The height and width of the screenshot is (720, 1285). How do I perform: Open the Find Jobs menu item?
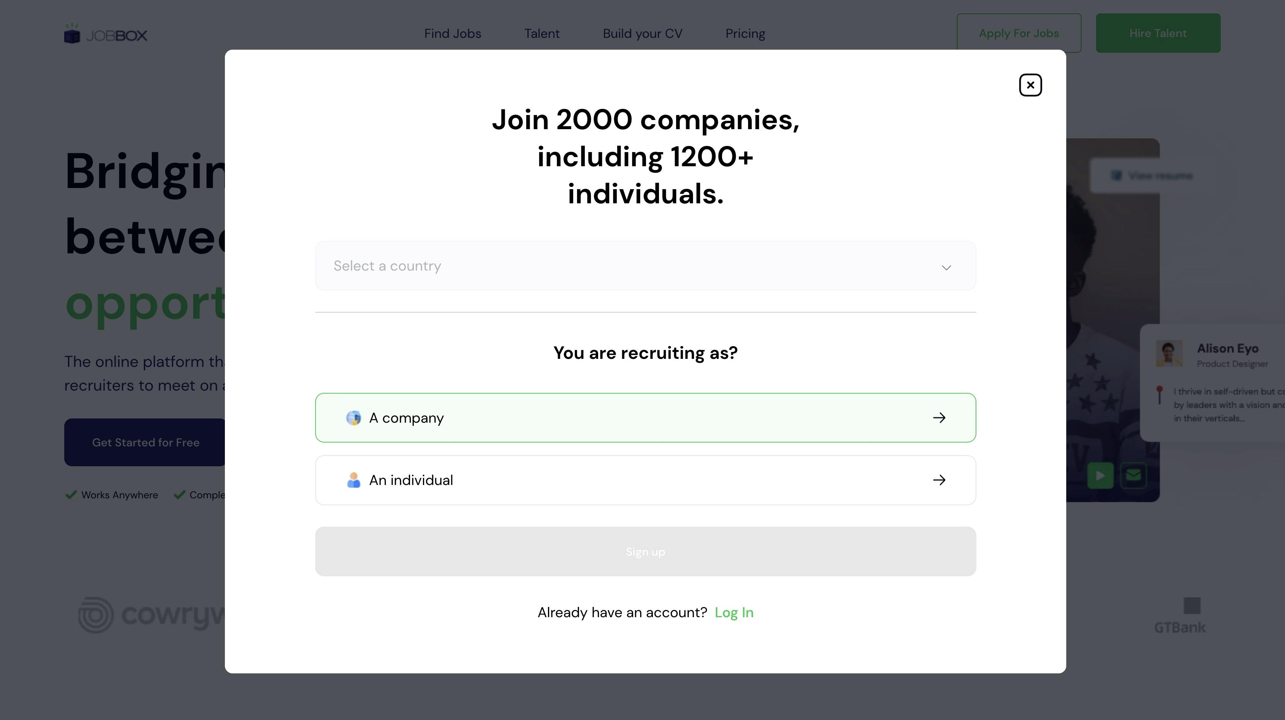click(452, 33)
